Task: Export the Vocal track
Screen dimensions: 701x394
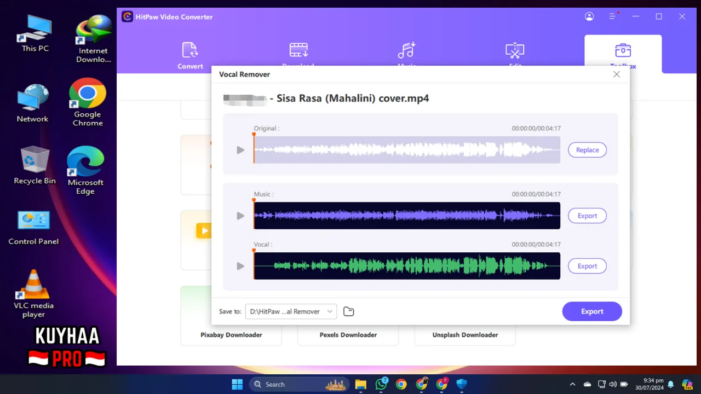Action: click(x=587, y=266)
